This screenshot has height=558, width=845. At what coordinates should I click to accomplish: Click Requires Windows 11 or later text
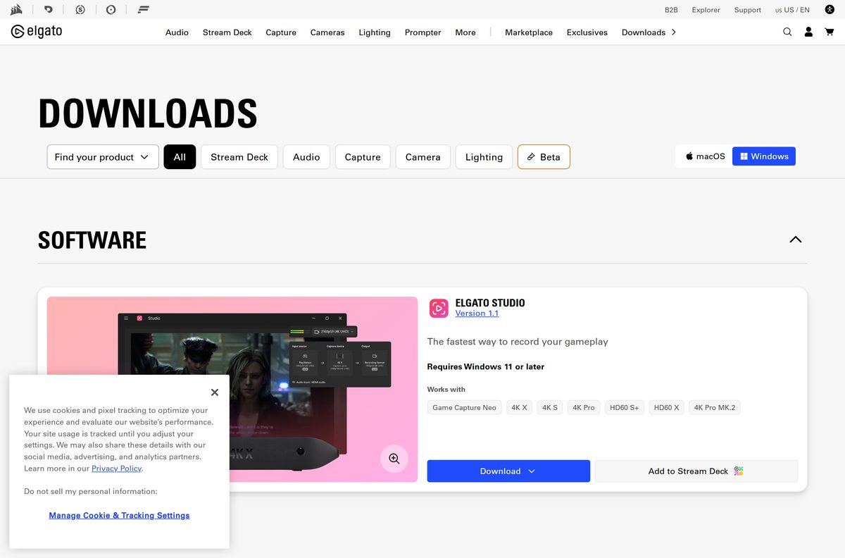[486, 367]
